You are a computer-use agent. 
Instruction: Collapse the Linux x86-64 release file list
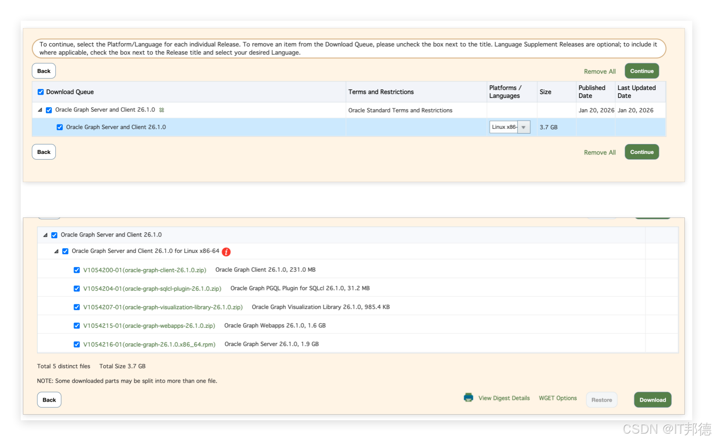click(x=56, y=251)
